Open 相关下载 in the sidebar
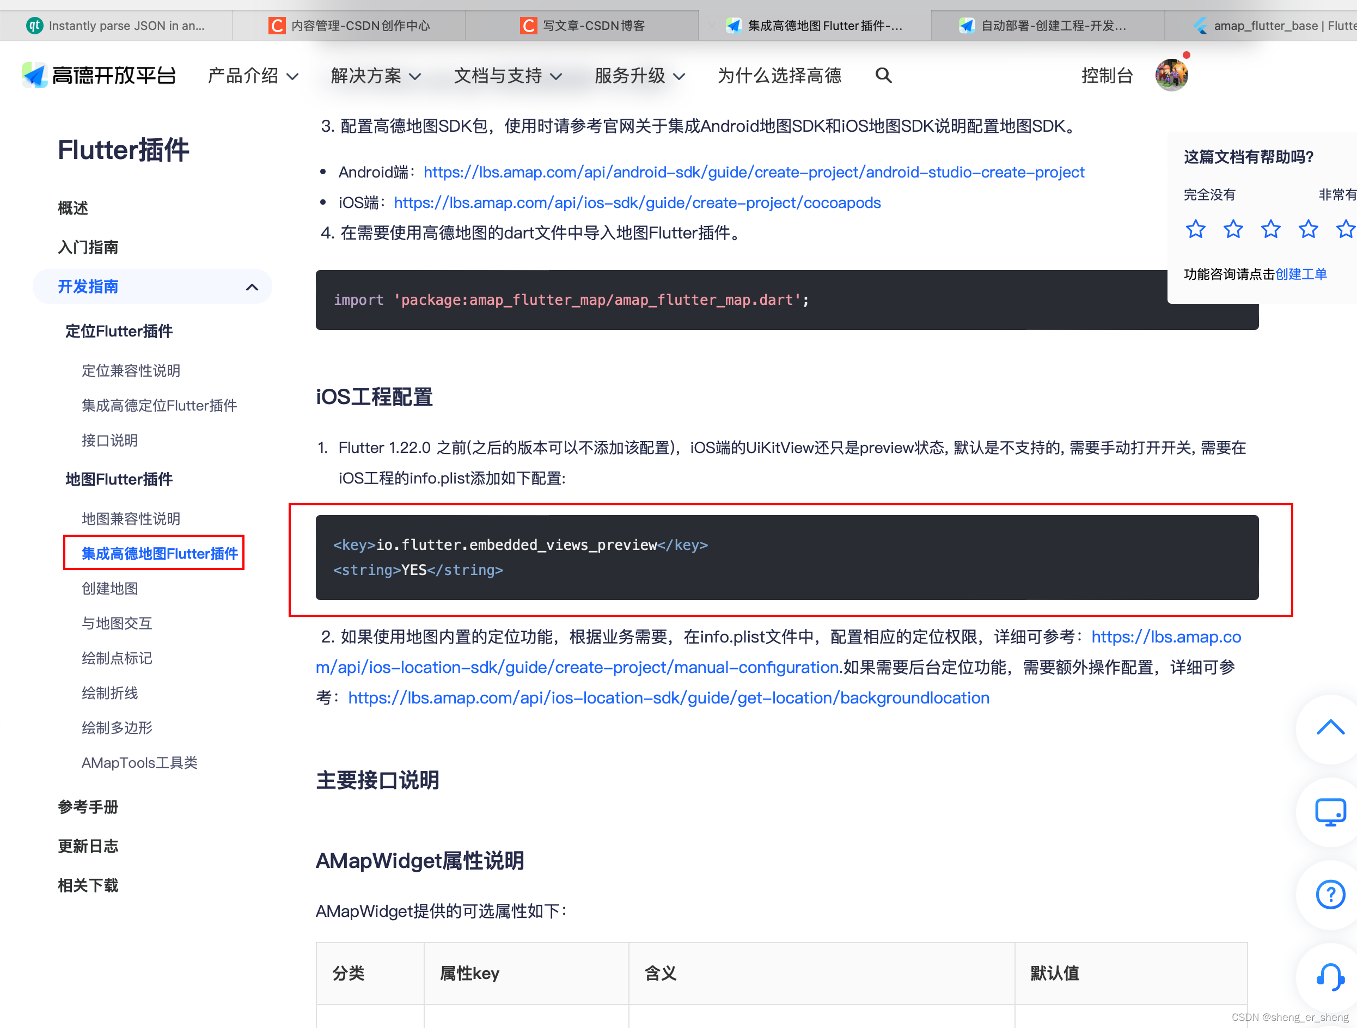 click(88, 886)
